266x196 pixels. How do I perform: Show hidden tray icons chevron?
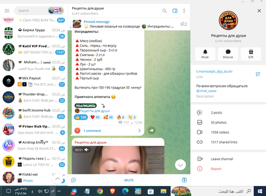coord(59,191)
